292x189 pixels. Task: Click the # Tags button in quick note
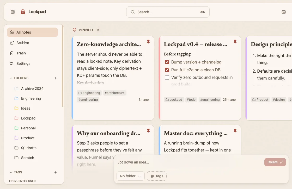157,176
